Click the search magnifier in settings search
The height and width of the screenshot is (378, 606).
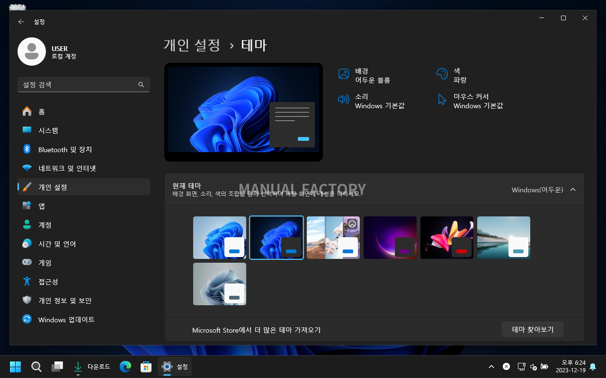(141, 85)
